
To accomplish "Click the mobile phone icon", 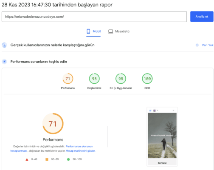I will point(88,31).
